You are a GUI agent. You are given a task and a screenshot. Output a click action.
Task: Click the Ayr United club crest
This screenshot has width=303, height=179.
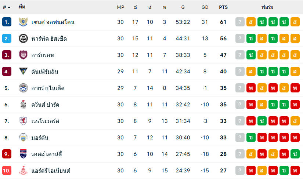[x=23, y=88]
